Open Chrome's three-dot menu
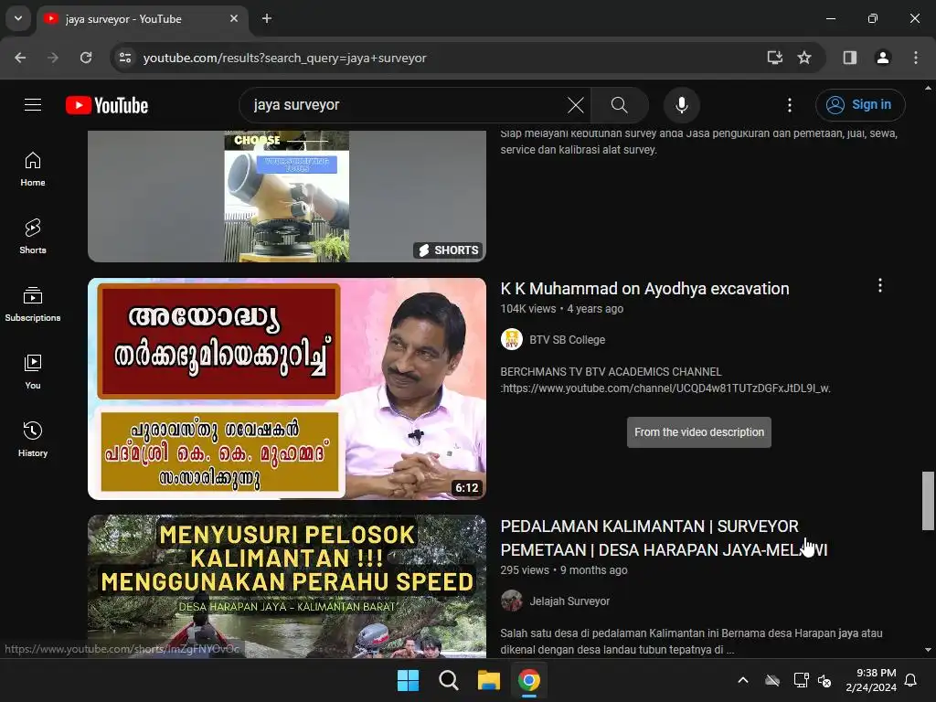Image resolution: width=936 pixels, height=702 pixels. [x=916, y=58]
